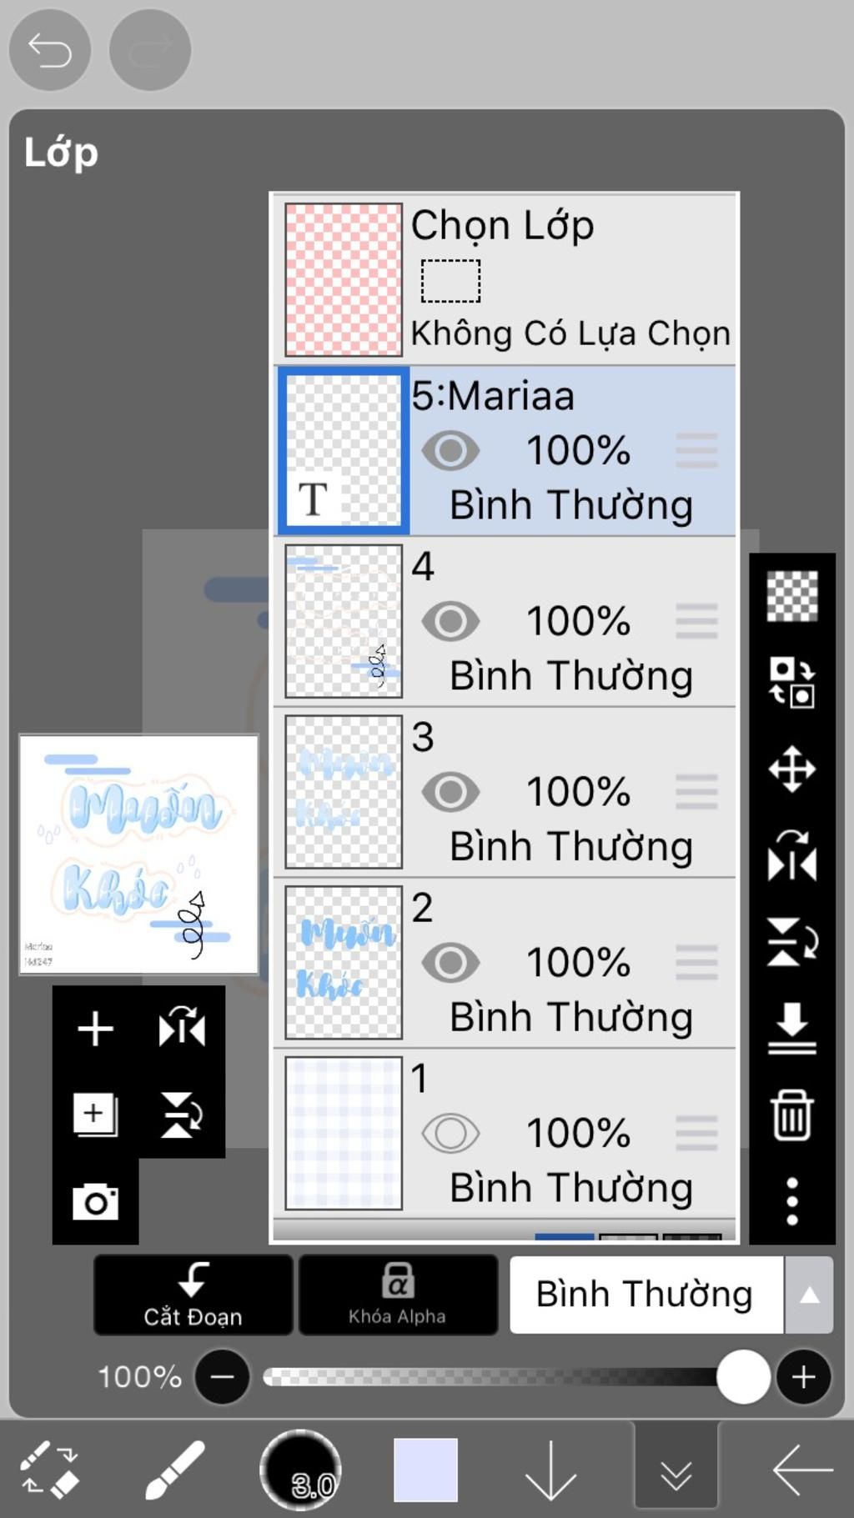
Task: Expand blend mode list arrow
Action: (809, 1295)
